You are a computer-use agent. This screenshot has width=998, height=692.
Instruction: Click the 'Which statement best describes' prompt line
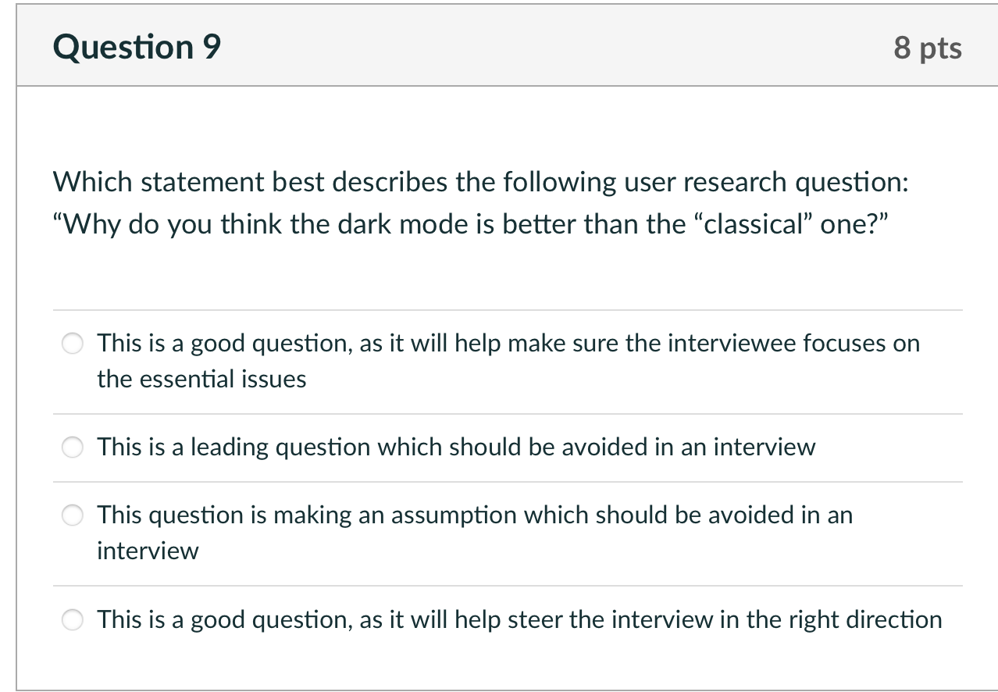[481, 183]
